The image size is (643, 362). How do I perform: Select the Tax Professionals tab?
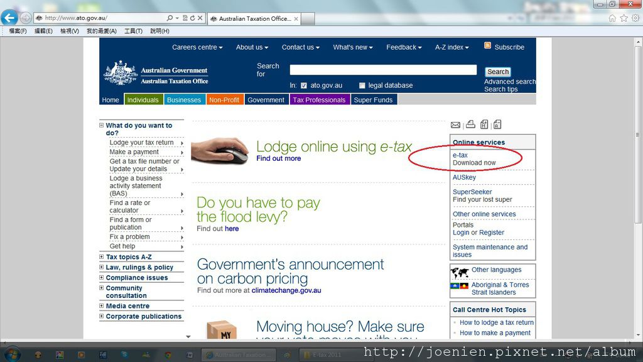click(x=319, y=100)
